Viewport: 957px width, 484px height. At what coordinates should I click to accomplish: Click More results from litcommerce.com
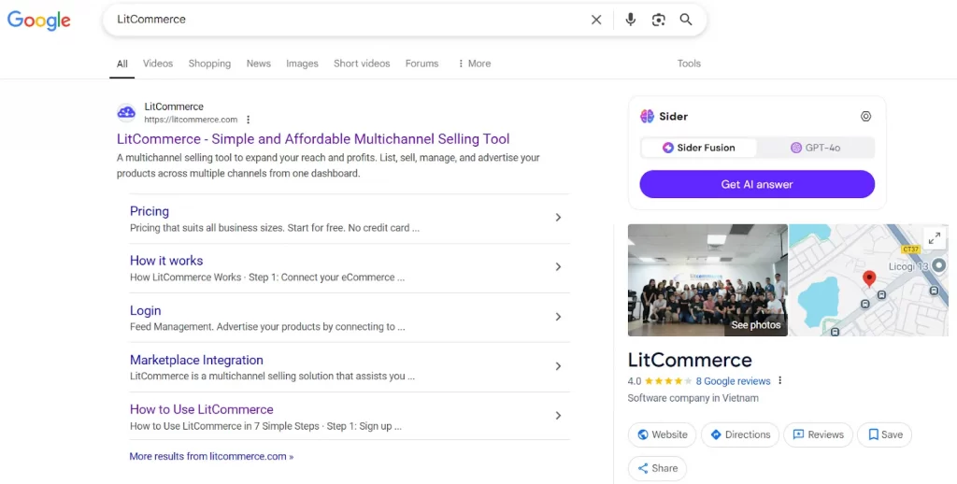click(211, 457)
